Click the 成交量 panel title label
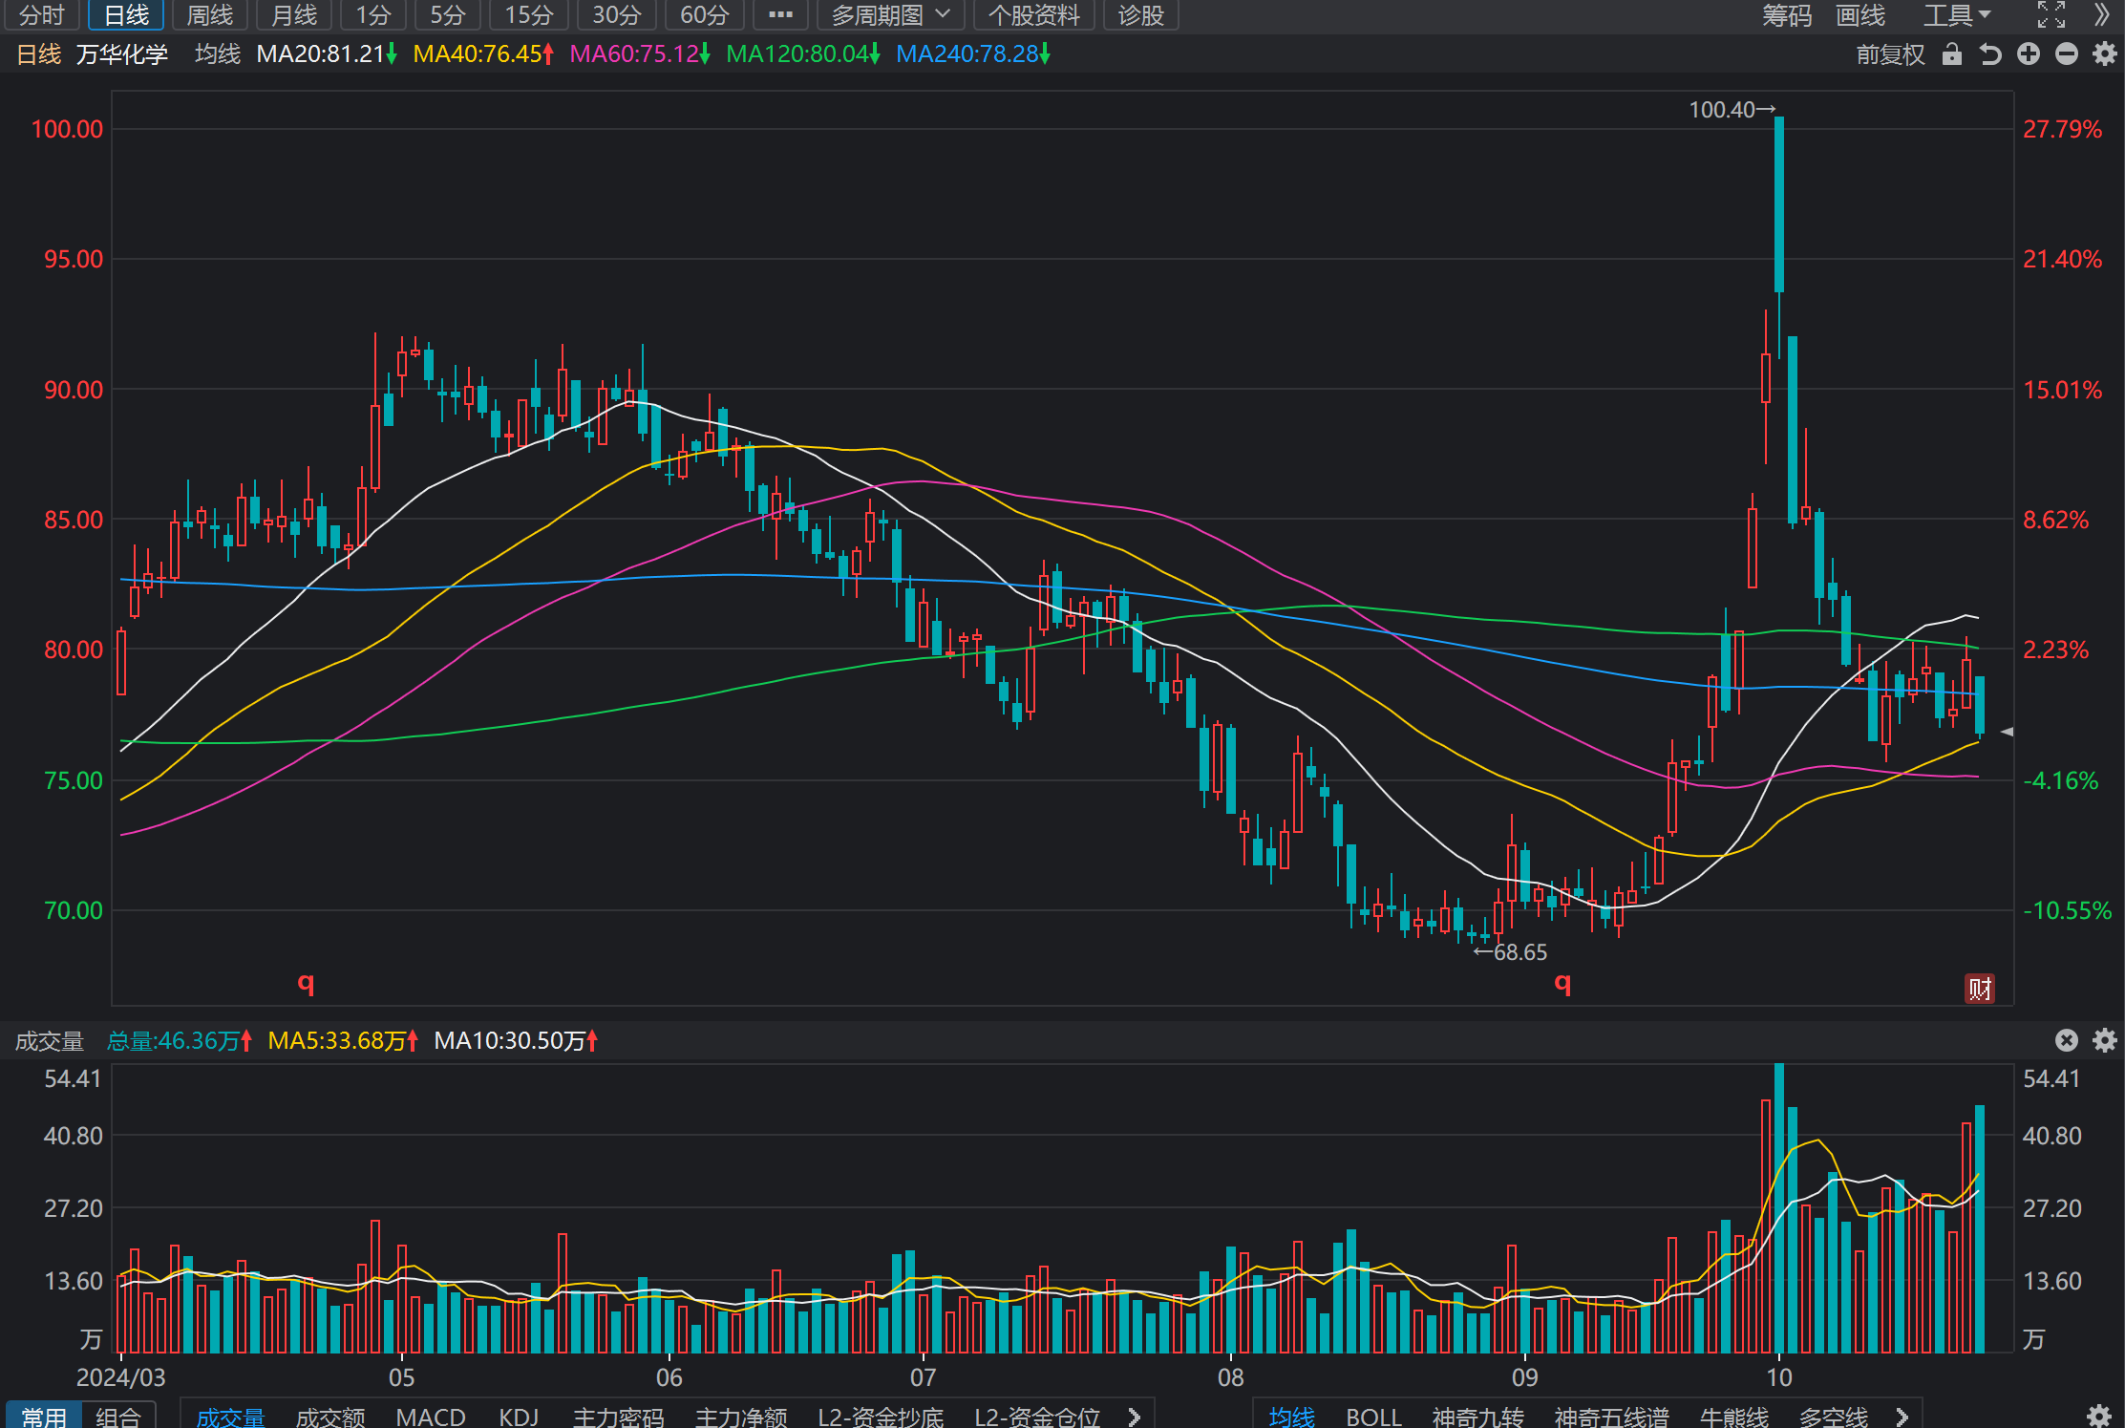 (x=50, y=1040)
